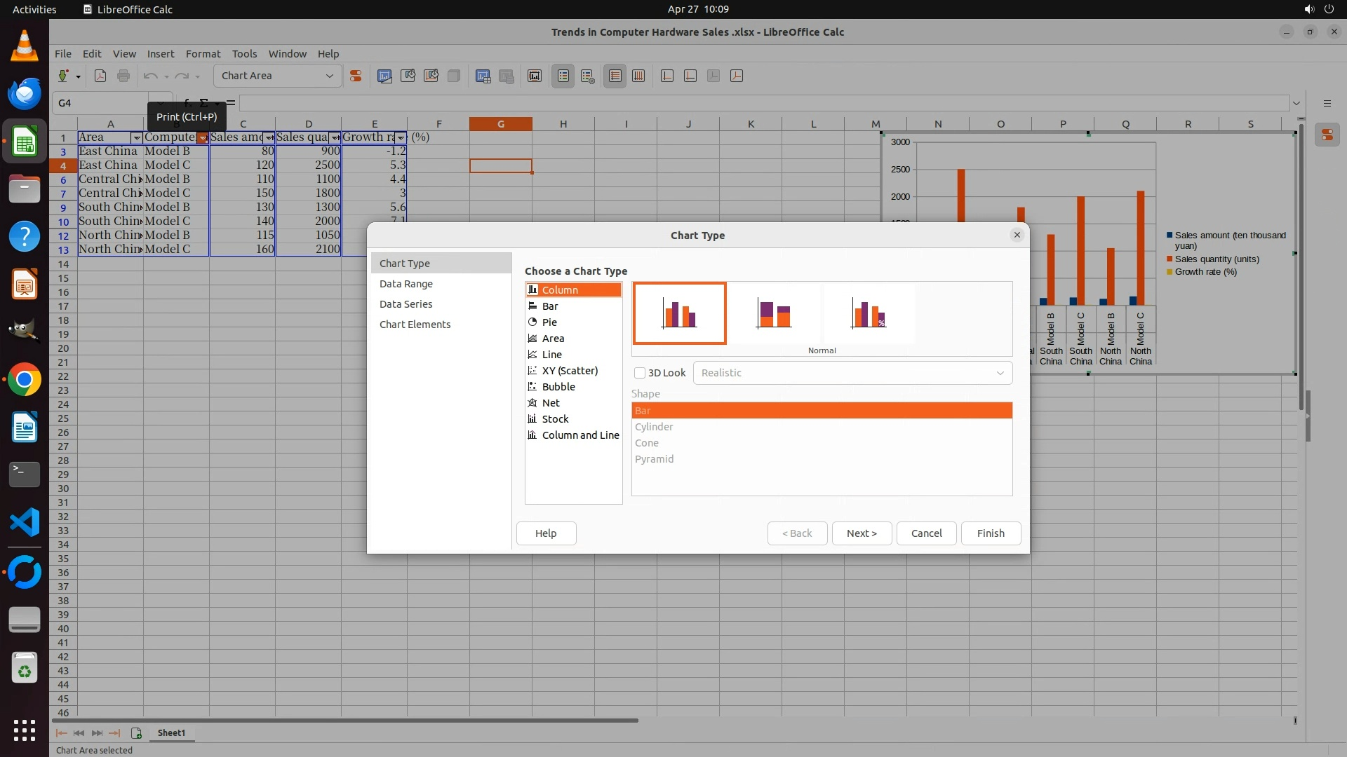The image size is (1347, 757).
Task: Expand the formula bar chevron
Action: (1296, 103)
